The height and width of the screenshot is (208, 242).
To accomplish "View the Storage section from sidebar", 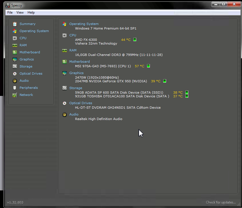I will [x=26, y=66].
